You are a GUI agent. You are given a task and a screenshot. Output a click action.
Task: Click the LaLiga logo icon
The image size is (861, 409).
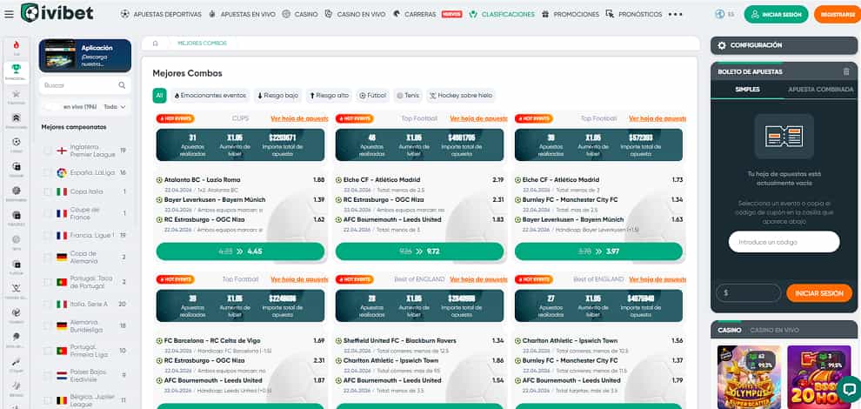click(x=62, y=172)
